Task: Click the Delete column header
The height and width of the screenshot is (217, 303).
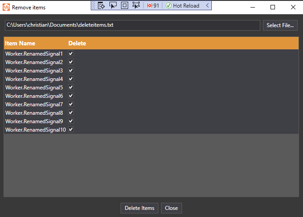Action: (x=77, y=43)
